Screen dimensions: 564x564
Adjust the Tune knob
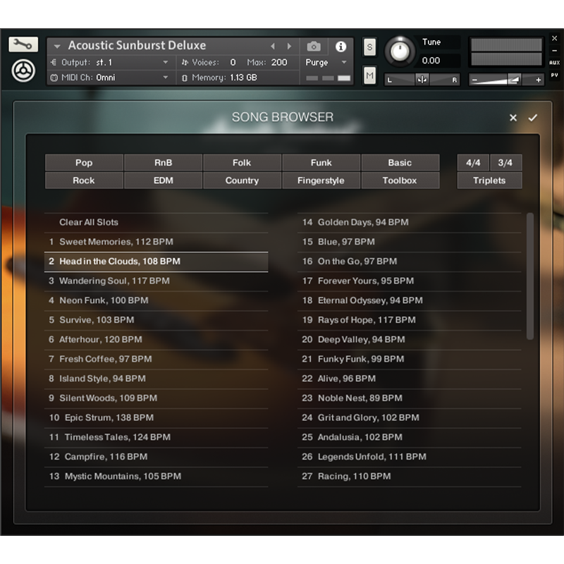[399, 52]
